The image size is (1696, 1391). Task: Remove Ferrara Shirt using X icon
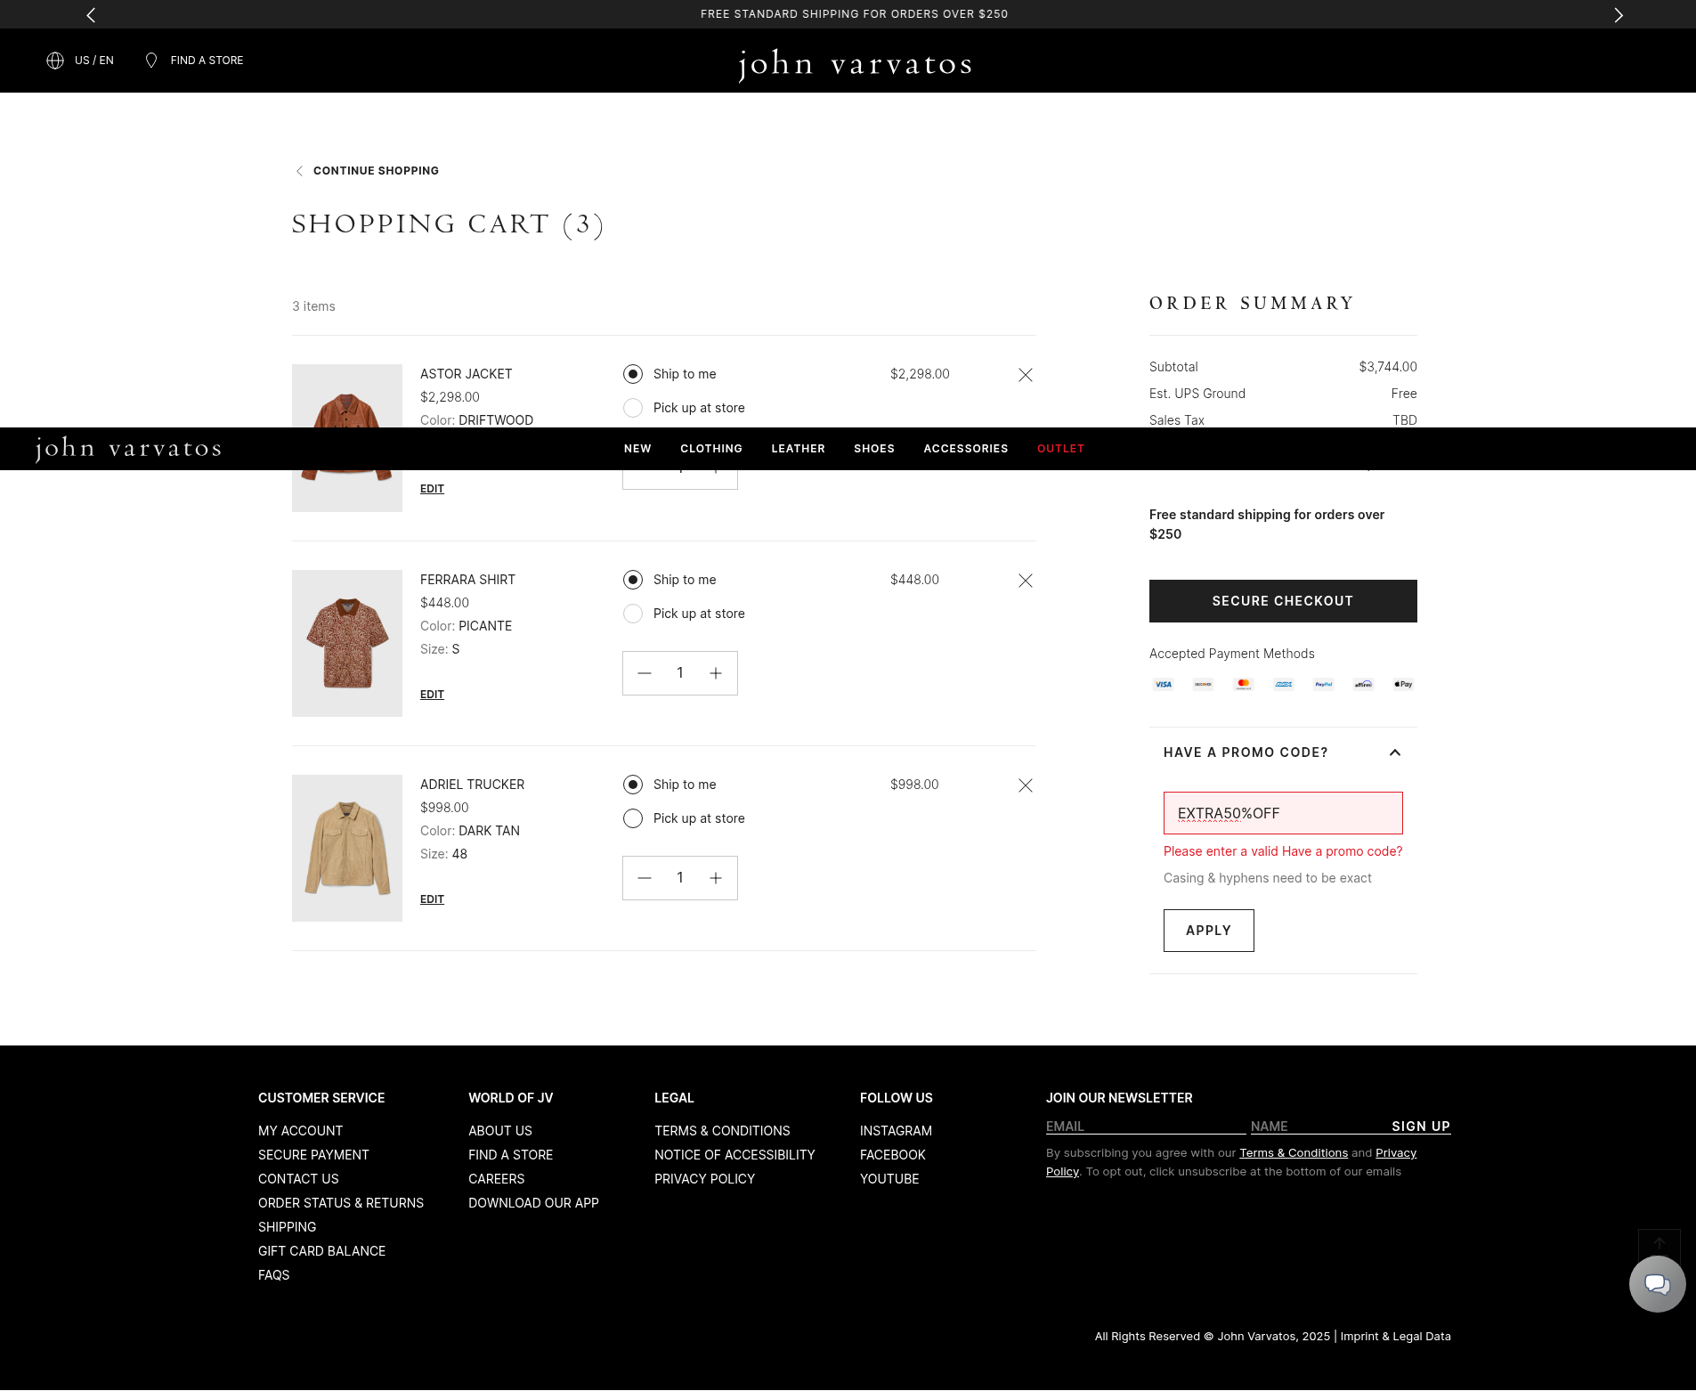(1026, 581)
